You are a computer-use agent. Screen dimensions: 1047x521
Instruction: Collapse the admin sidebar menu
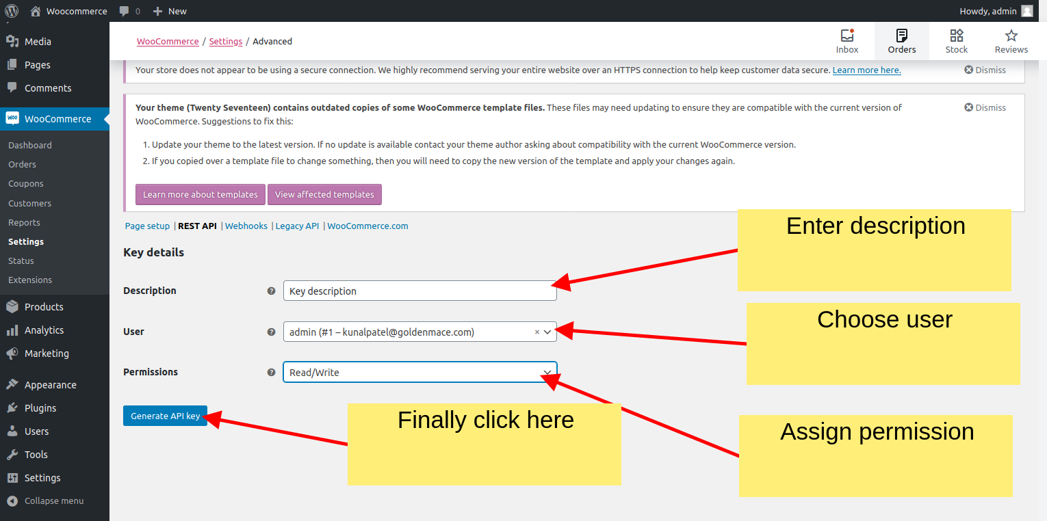pyautogui.click(x=55, y=501)
